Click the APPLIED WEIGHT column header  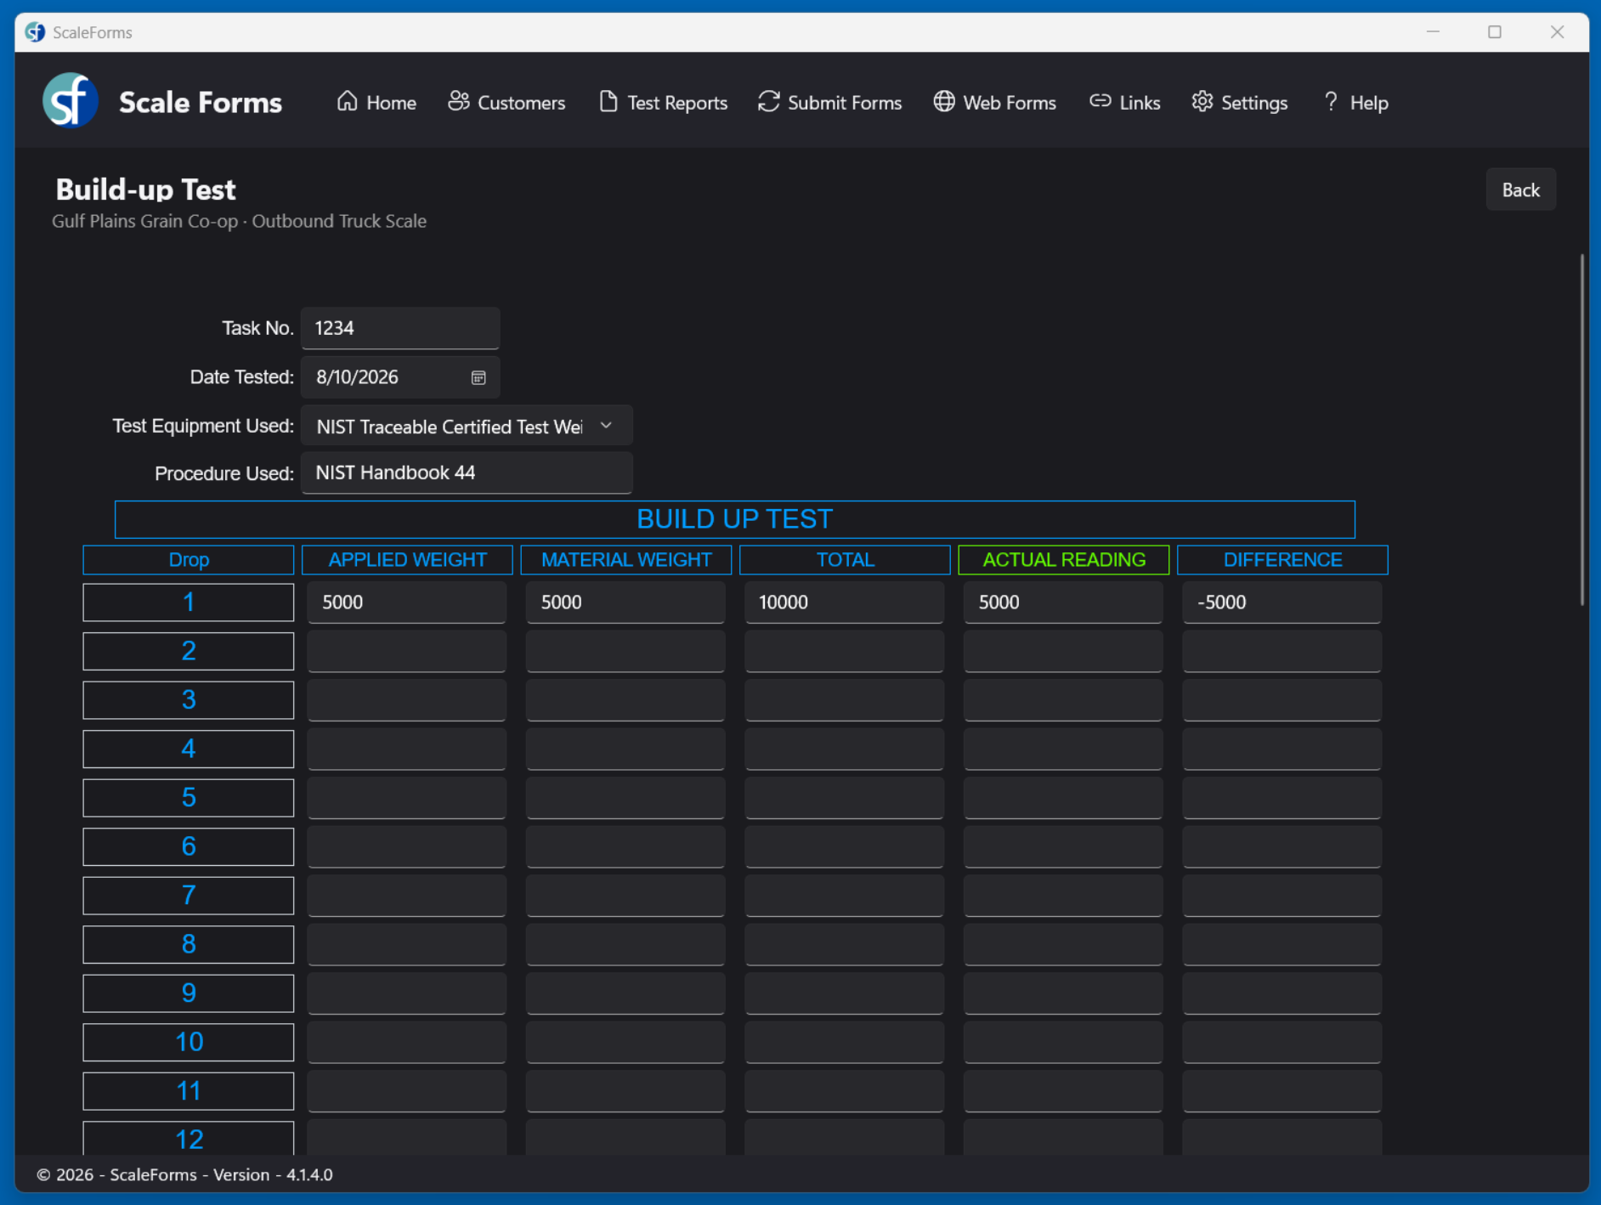(x=407, y=560)
